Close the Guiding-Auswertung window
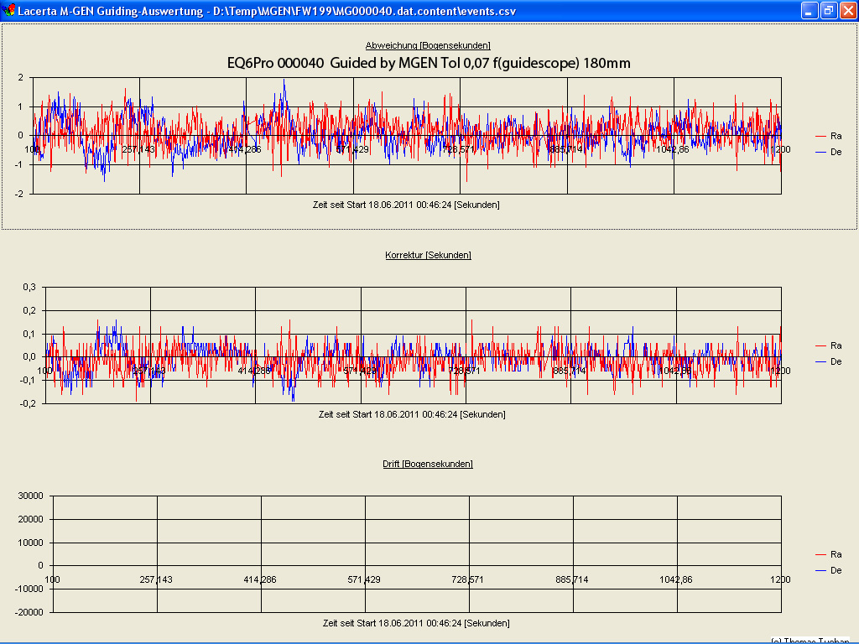Viewport: 859px width, 644px height. coord(847,11)
